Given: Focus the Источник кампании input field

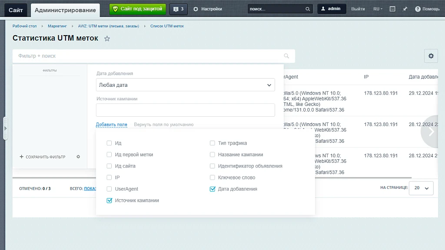Looking at the screenshot, I should [185, 110].
